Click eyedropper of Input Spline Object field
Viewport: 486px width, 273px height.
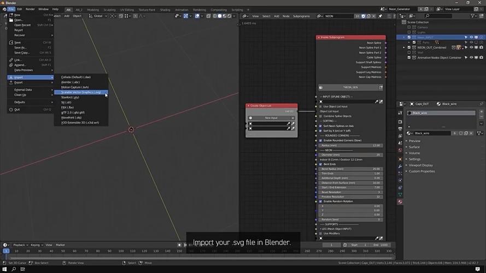(x=376, y=102)
